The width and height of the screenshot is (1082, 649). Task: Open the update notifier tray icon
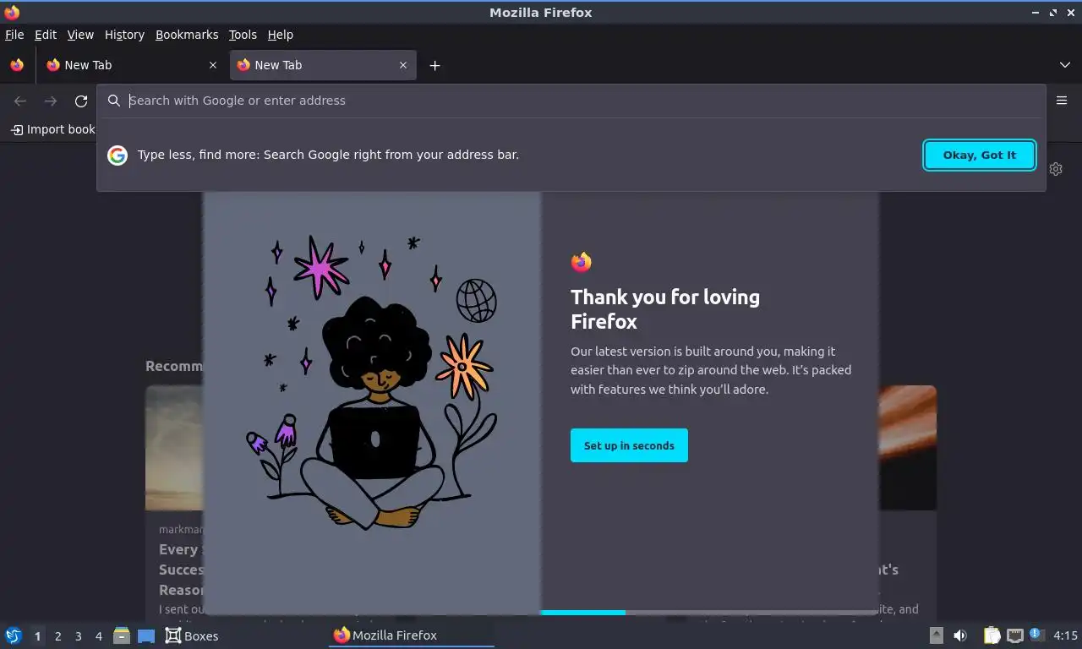coord(1036,635)
